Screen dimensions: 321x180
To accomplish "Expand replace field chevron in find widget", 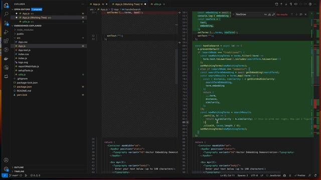I will click(x=233, y=14).
